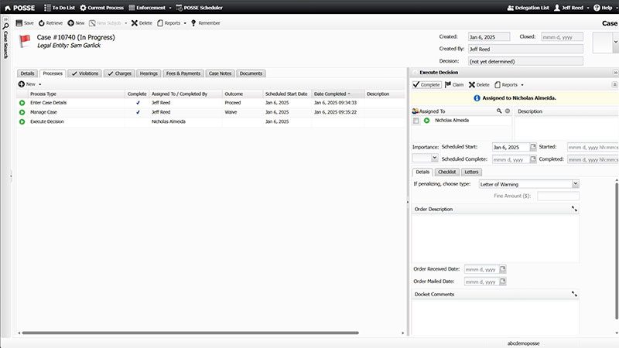Click the green icon on the Manage Case row
Viewport: 619px width, 348px height.
click(x=22, y=112)
